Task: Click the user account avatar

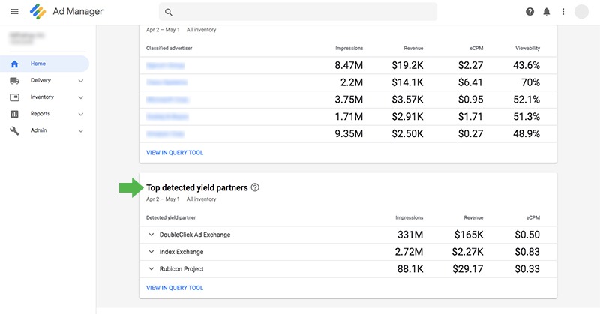Action: click(x=581, y=12)
